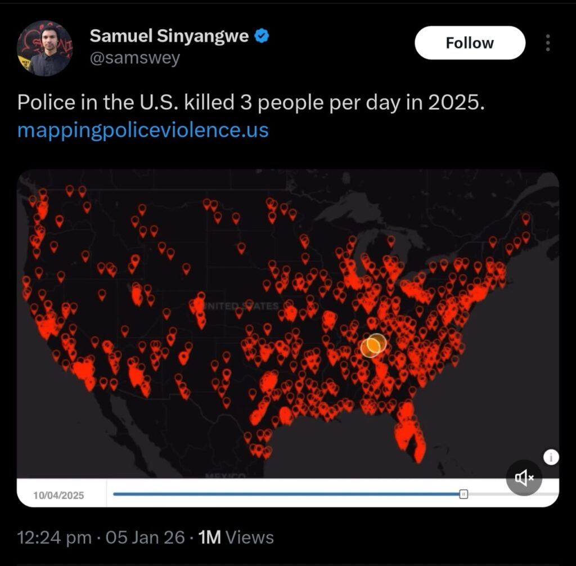The width and height of the screenshot is (576, 566).
Task: Unmute the video with the speaker icon
Action: tap(524, 478)
